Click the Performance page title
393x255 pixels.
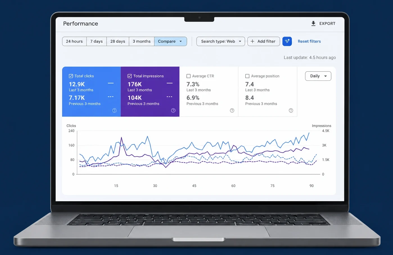pyautogui.click(x=81, y=24)
